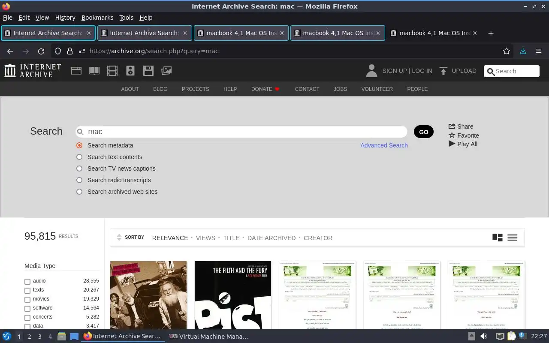The width and height of the screenshot is (549, 343).
Task: Open the Images picture icon
Action: tap(166, 71)
